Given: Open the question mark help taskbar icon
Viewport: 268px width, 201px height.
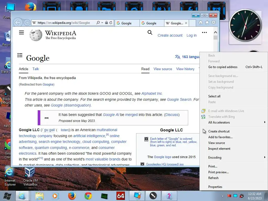Looking at the screenshot, I should (x=169, y=196).
